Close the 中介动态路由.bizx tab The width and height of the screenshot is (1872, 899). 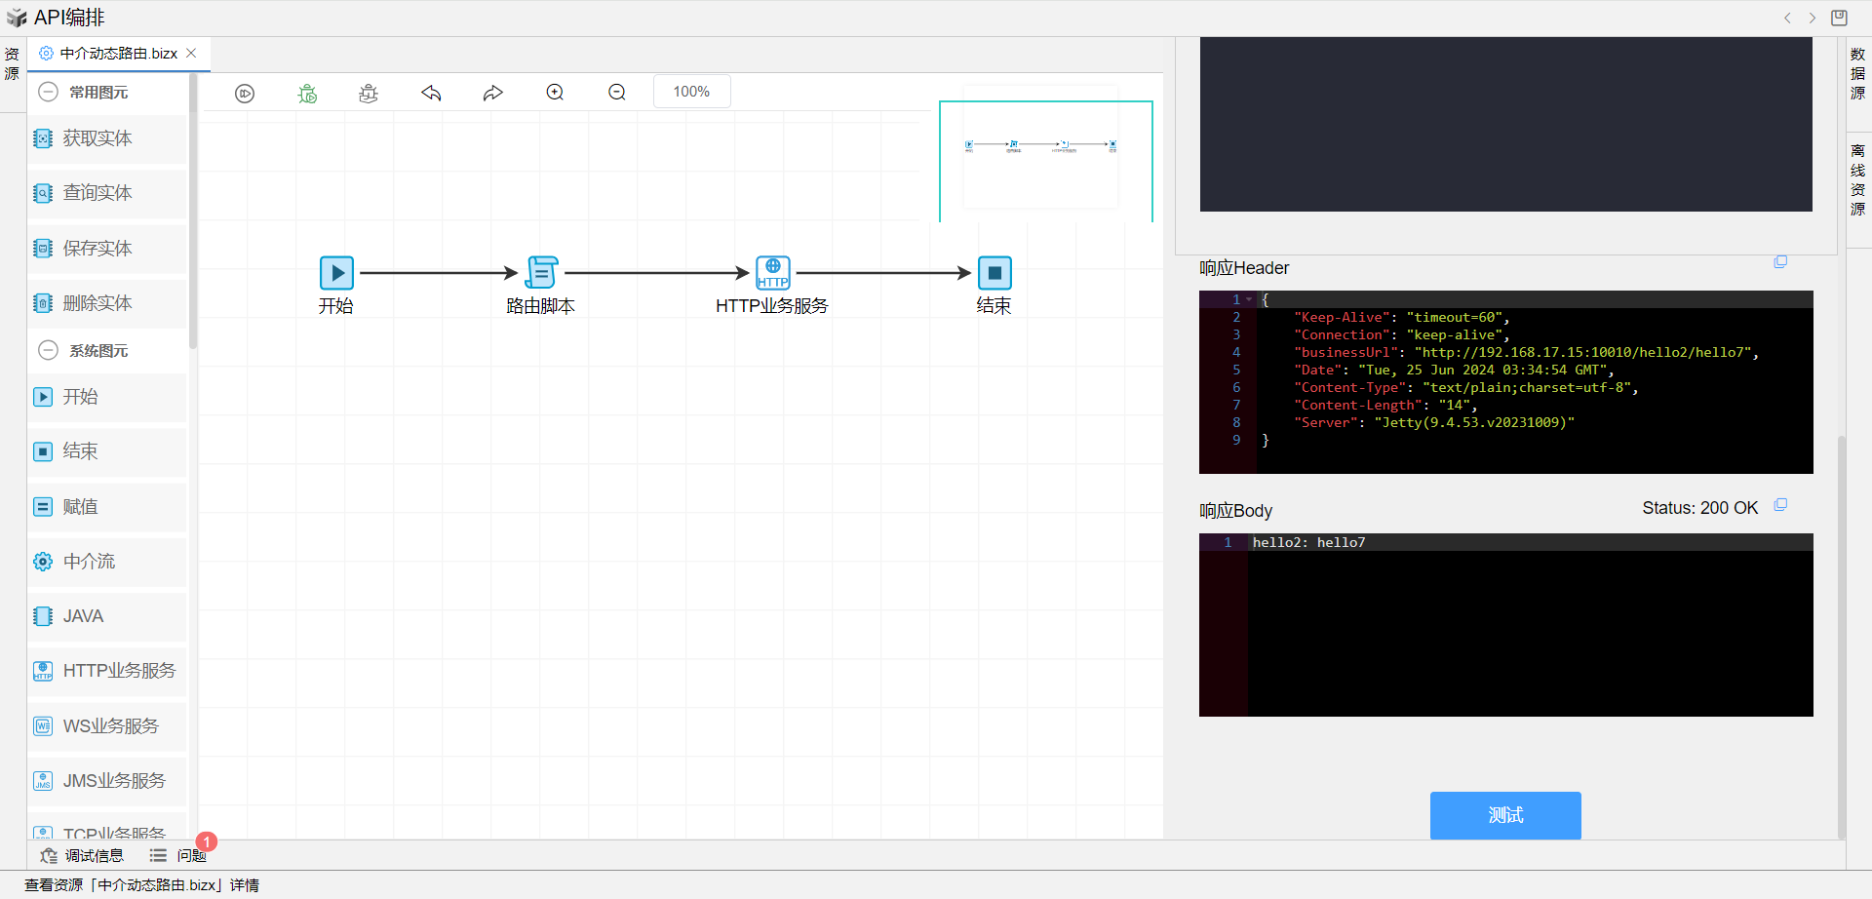(x=191, y=54)
